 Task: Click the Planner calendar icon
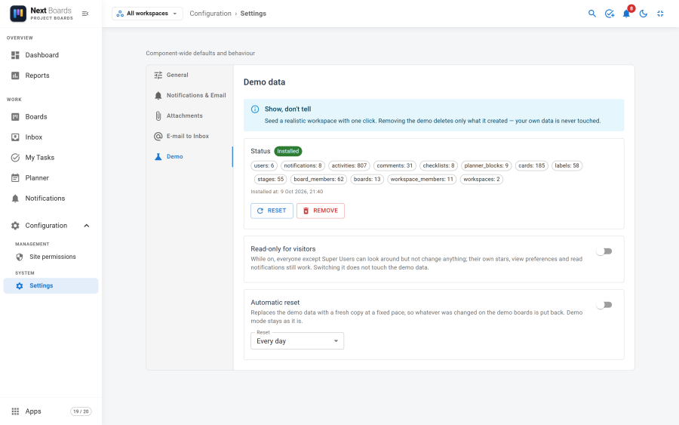[15, 177]
